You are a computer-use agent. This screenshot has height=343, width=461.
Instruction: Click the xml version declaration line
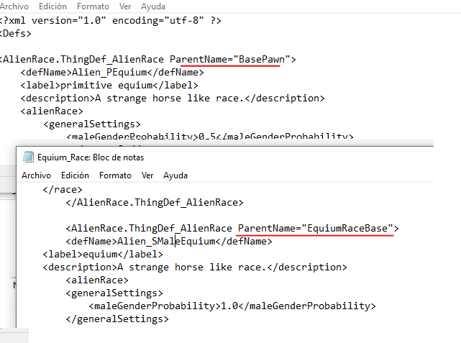[x=111, y=21]
